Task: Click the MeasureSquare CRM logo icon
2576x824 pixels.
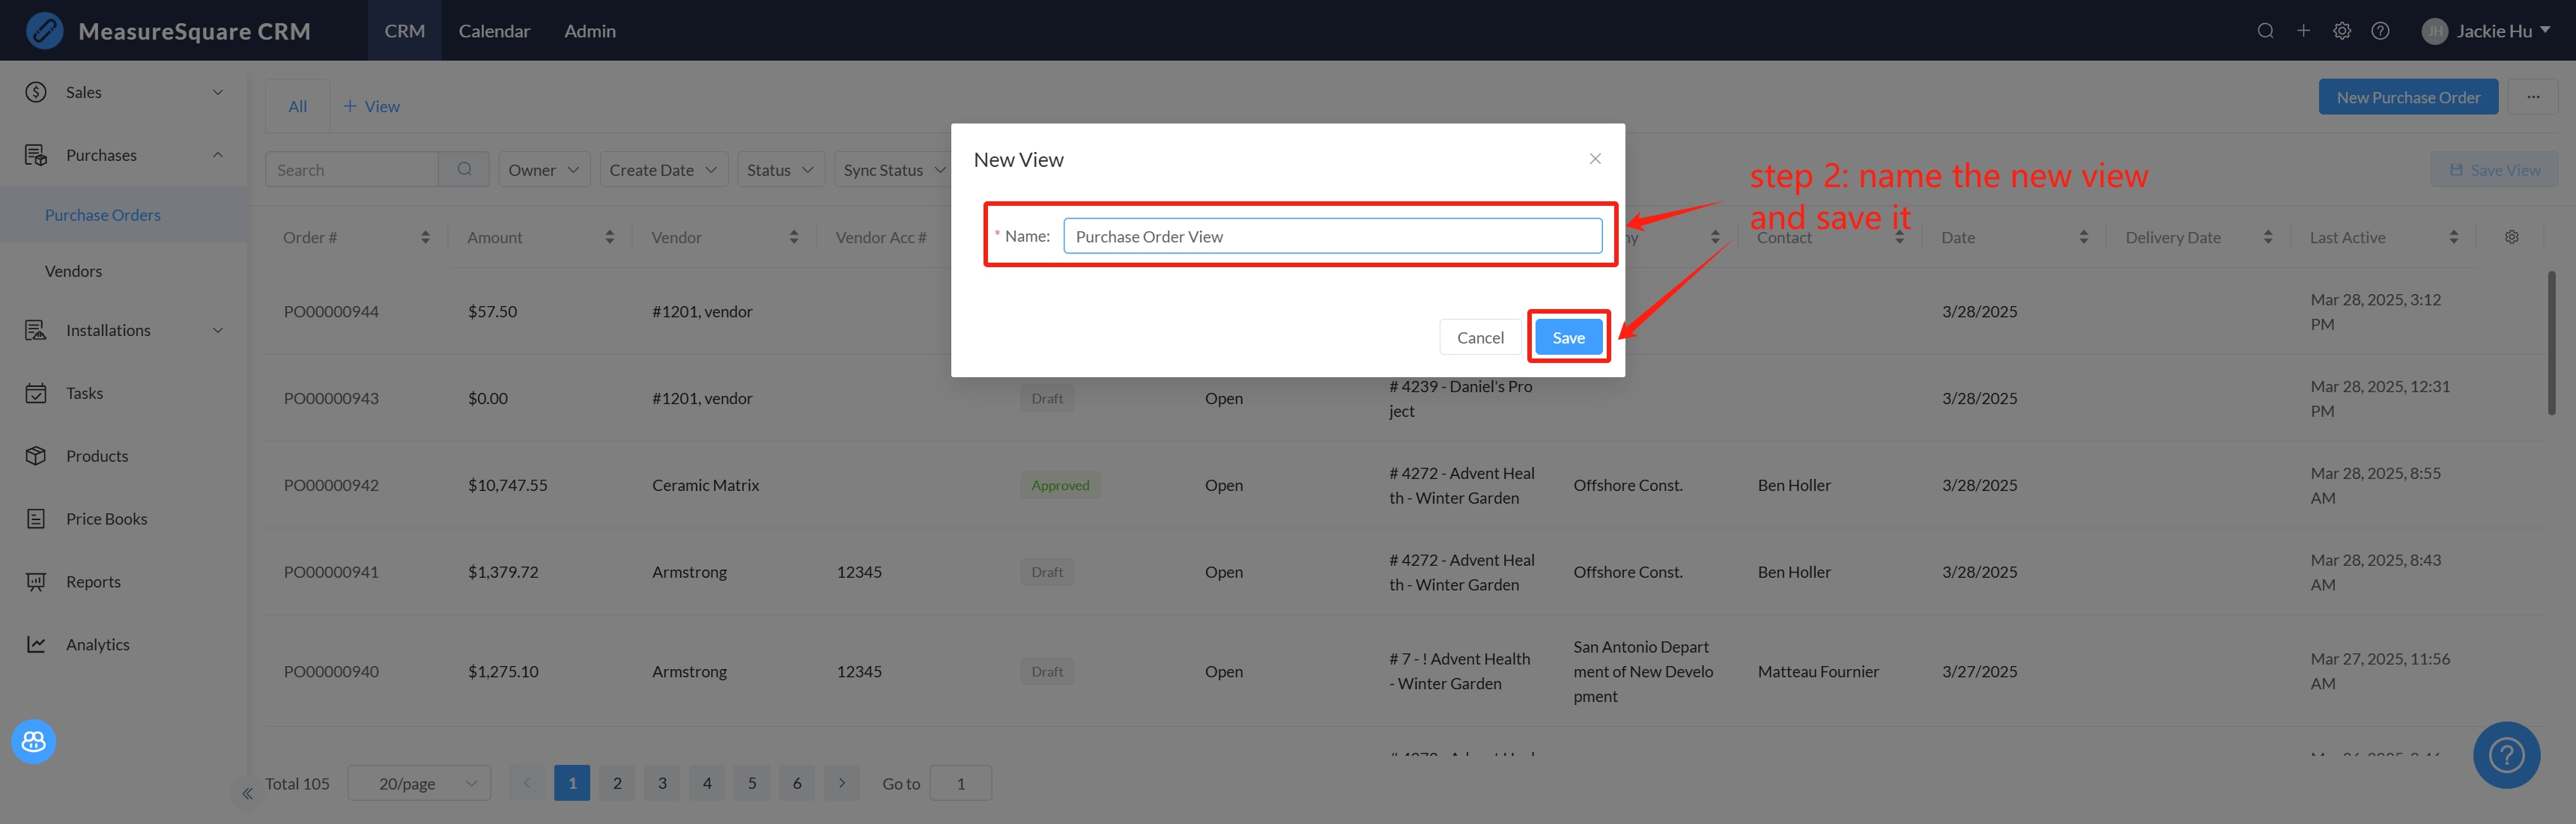Action: pos(44,31)
